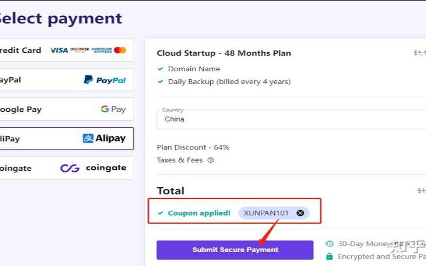The height and width of the screenshot is (266, 426).
Task: Click the blue Alipay logo icon
Action: (88, 138)
